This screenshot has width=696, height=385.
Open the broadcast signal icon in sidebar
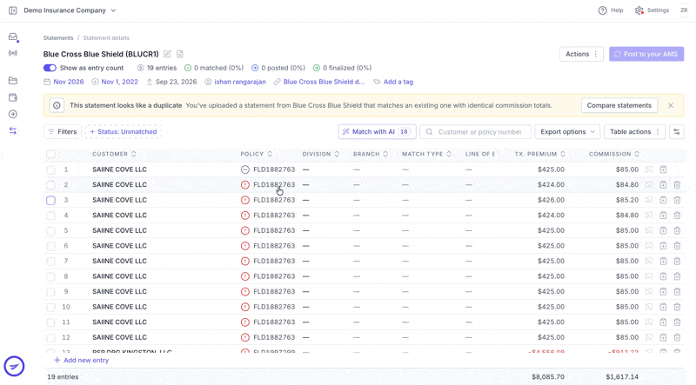[x=13, y=53]
